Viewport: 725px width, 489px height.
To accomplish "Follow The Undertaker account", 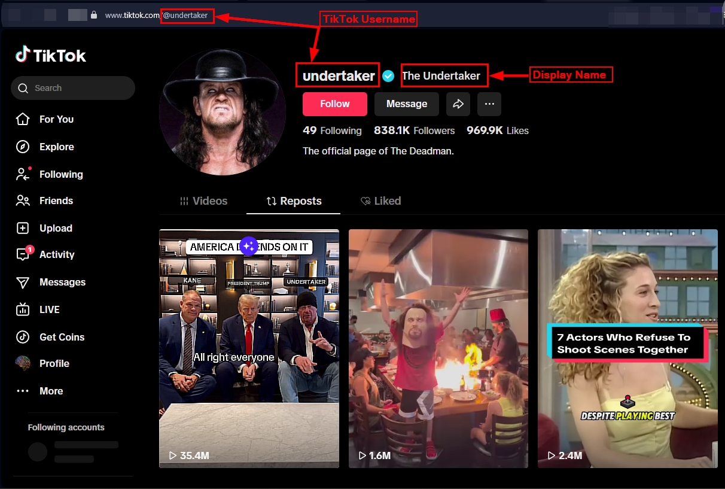I will click(x=335, y=104).
